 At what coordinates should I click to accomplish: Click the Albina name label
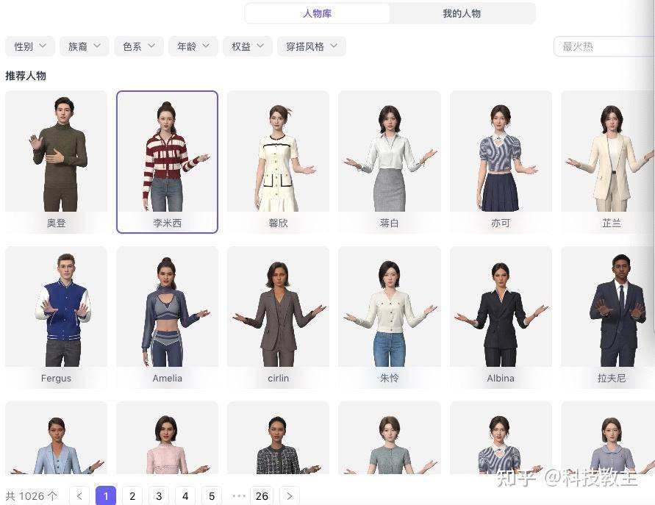(x=501, y=378)
